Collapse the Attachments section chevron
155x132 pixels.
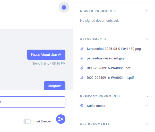point(147,39)
